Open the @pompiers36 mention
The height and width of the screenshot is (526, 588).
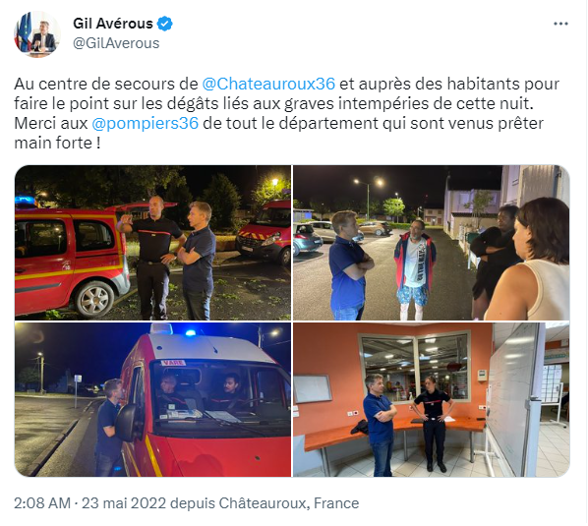[x=146, y=123]
